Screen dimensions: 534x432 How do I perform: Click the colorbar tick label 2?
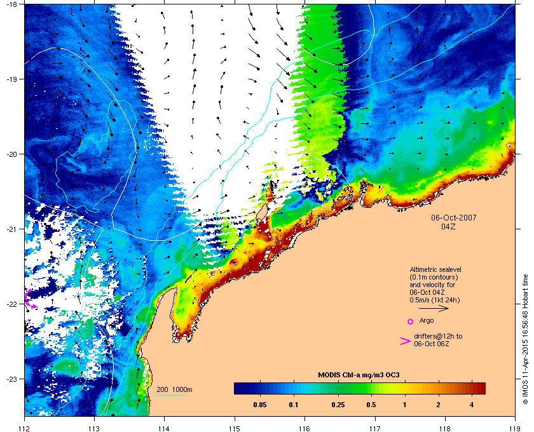[x=438, y=405]
